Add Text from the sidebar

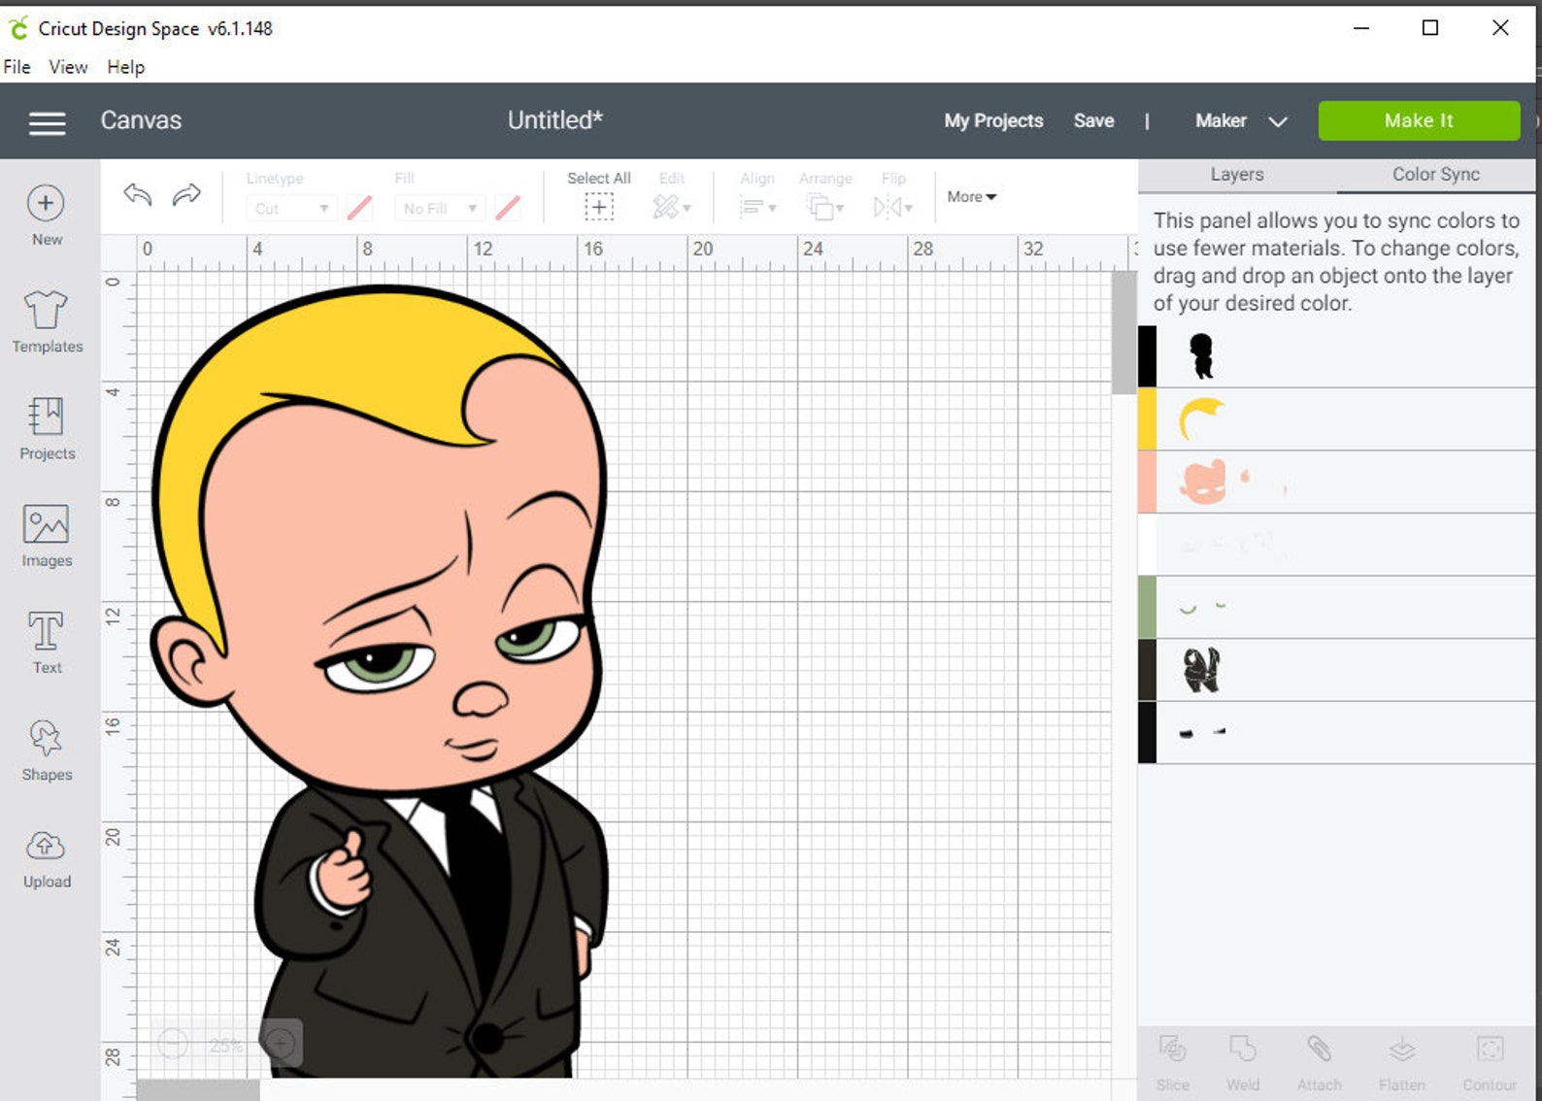tap(47, 643)
